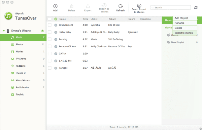Choose Rename from context menu

(x=185, y=23)
